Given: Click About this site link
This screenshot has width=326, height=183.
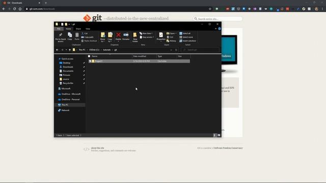Looking at the screenshot, I should 97,148.
